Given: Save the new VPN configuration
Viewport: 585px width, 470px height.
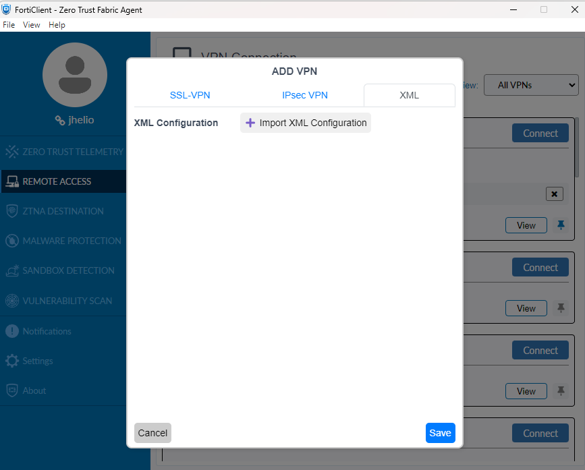Looking at the screenshot, I should click(440, 433).
